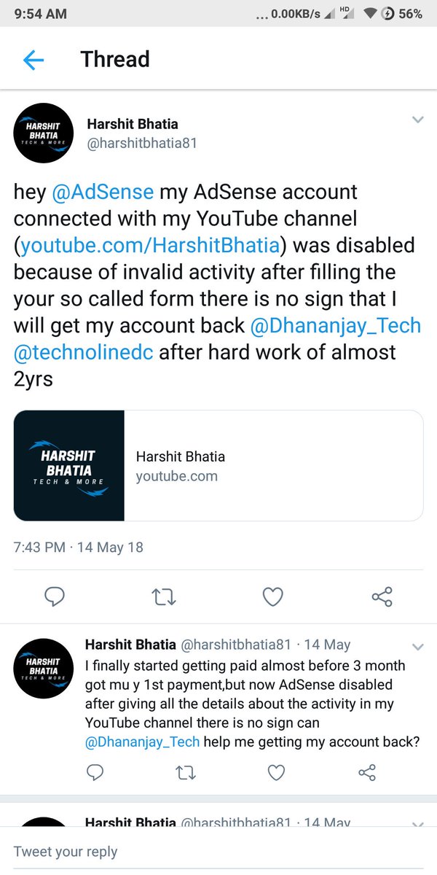Like the main tweet with heart icon
This screenshot has width=437, height=875.
click(272, 597)
